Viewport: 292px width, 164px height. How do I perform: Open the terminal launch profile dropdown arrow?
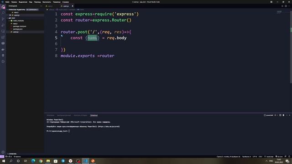coord(277,115)
